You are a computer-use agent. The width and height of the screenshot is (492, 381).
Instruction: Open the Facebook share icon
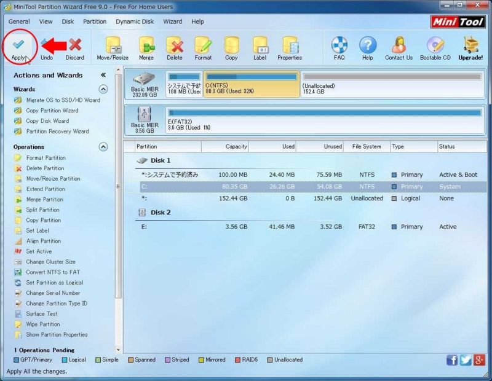click(x=452, y=360)
